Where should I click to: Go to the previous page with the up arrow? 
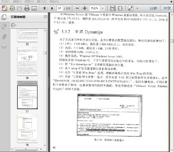44,8
